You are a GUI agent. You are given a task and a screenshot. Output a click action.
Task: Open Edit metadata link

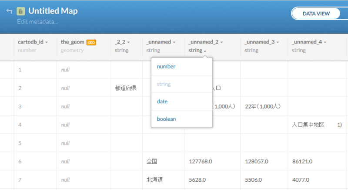pyautogui.click(x=37, y=22)
